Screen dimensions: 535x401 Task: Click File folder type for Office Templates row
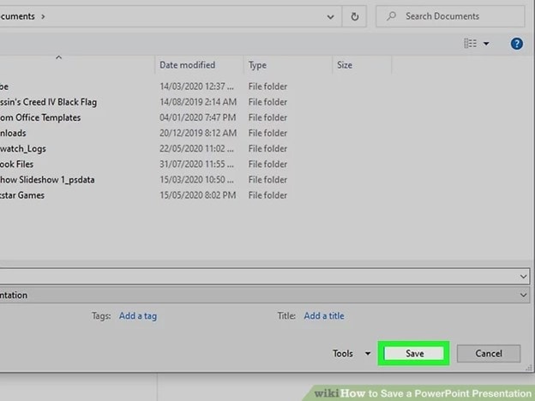[267, 117]
